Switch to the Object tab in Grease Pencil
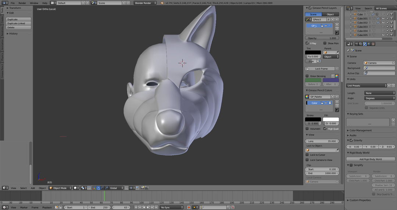Viewport: 397px width, 210px height. pyautogui.click(x=330, y=14)
